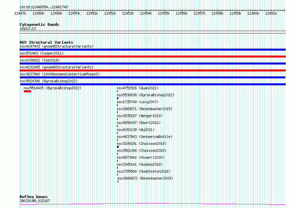The height and width of the screenshot is (208, 295).
Task: Open nsv6092139 (Wu2021) variant
Action: tap(136, 130)
